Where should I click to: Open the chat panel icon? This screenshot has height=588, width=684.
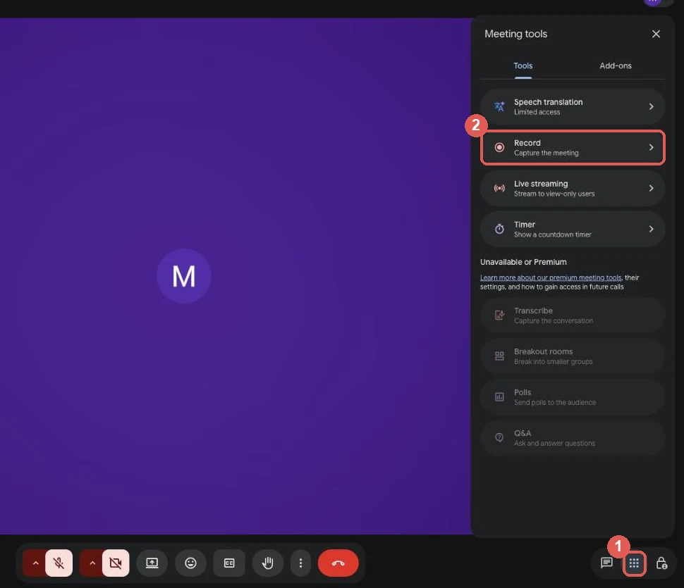pyautogui.click(x=606, y=563)
